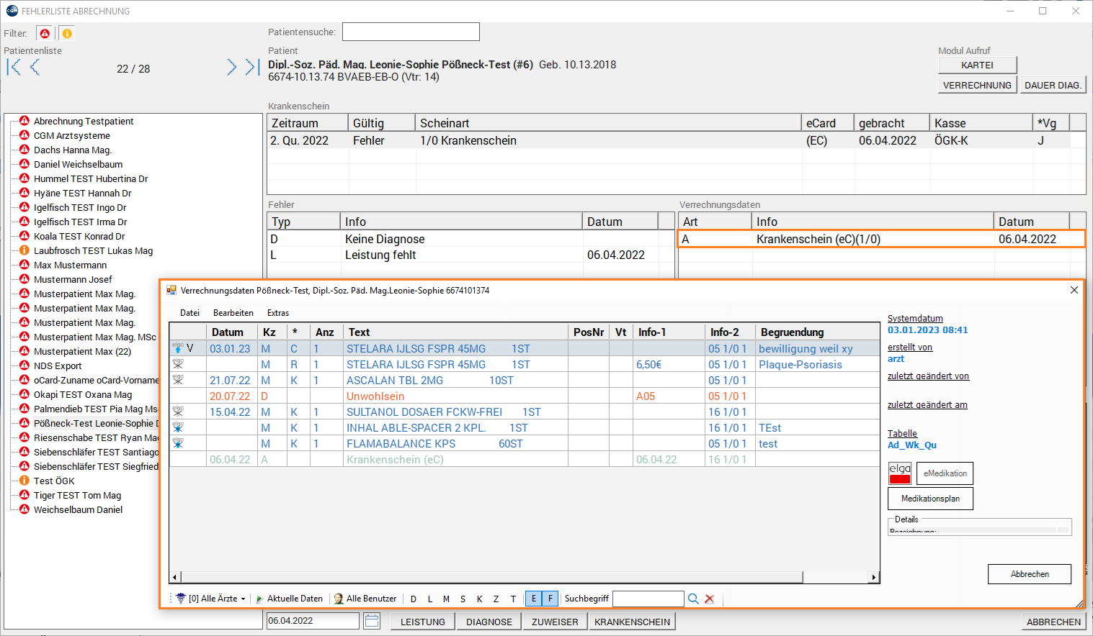Image resolution: width=1093 pixels, height=636 pixels.
Task: Toggle the L entry type filter
Action: (x=430, y=599)
